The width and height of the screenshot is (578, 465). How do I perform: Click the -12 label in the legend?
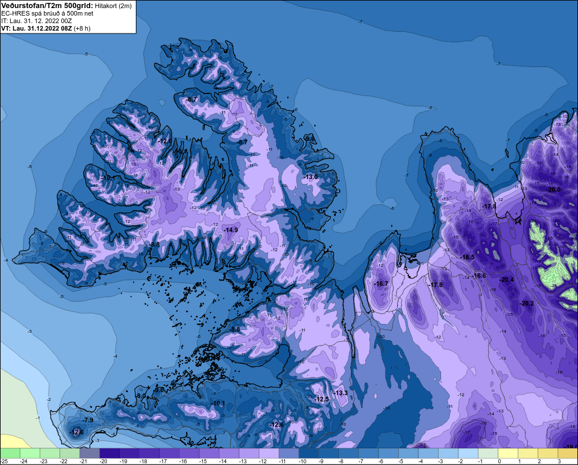[x=263, y=462]
